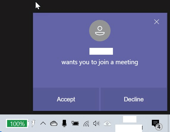Open the speaker volume control

click(x=97, y=123)
